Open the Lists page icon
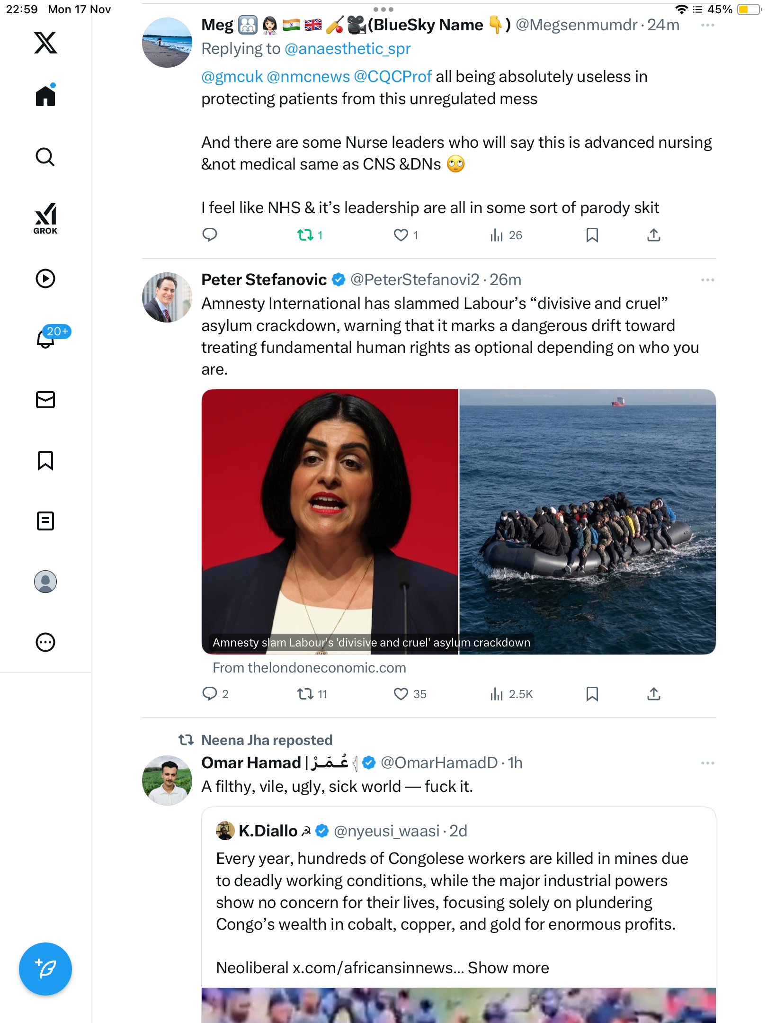 pos(45,521)
